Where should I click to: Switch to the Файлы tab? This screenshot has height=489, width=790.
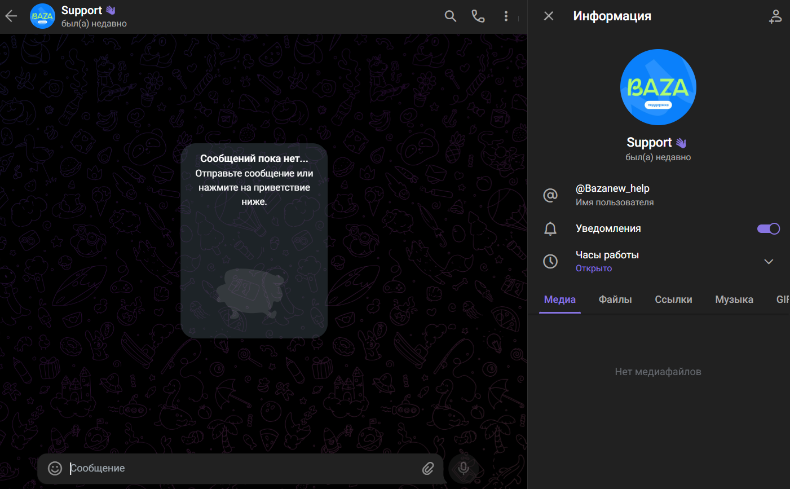[x=615, y=299]
